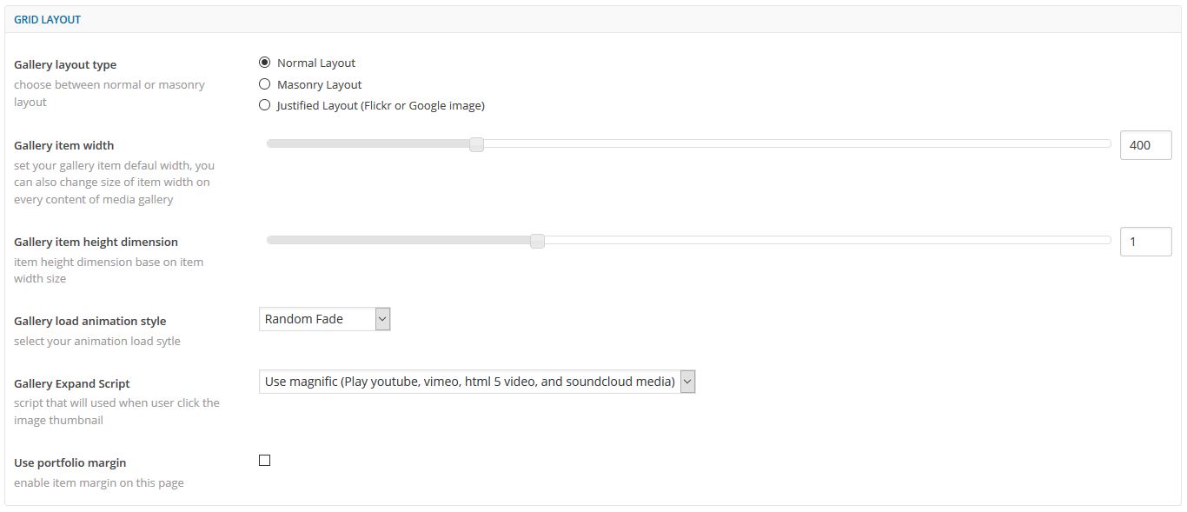Viewport: 1187px width, 512px height.
Task: Click the Gallery item height dimension label
Action: click(x=96, y=242)
